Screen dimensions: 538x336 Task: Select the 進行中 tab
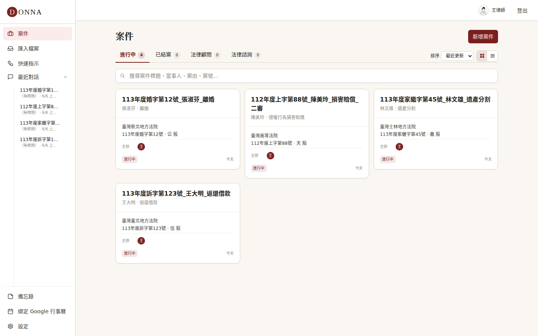click(132, 55)
